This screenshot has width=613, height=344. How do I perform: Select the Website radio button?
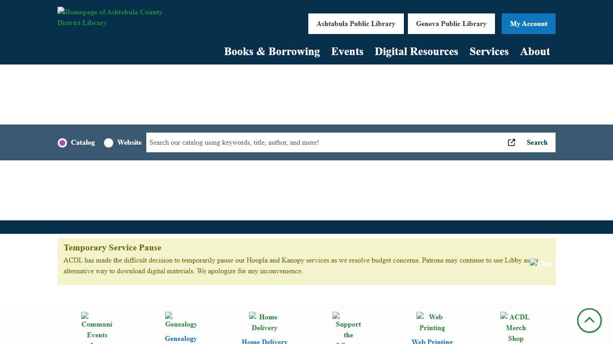click(x=109, y=143)
